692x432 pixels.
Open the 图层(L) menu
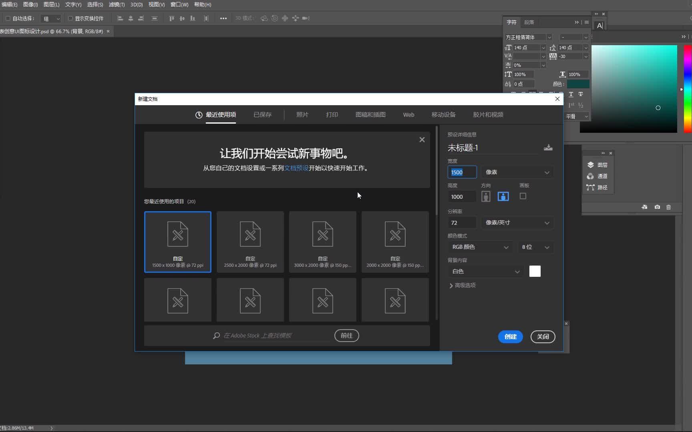click(x=51, y=4)
